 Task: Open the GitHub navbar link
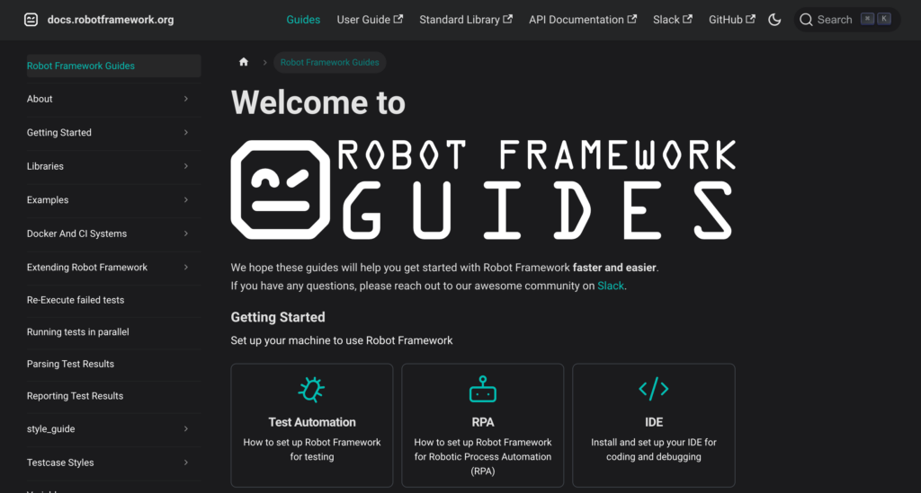click(732, 20)
